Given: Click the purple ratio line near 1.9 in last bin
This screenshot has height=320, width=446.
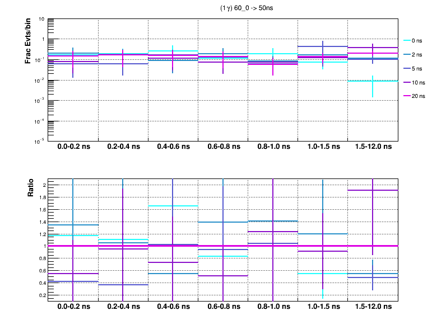Looking at the screenshot, I should pos(381,190).
